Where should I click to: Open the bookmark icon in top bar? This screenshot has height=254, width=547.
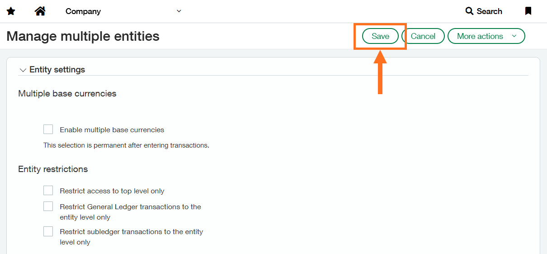click(528, 11)
